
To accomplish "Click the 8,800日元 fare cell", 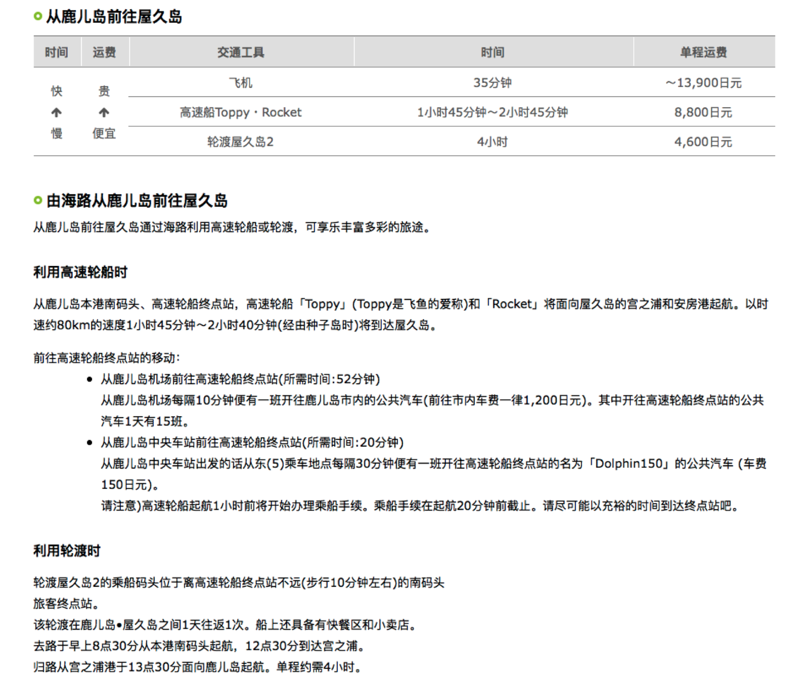I will click(703, 112).
